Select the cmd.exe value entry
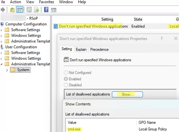 tap(74, 129)
